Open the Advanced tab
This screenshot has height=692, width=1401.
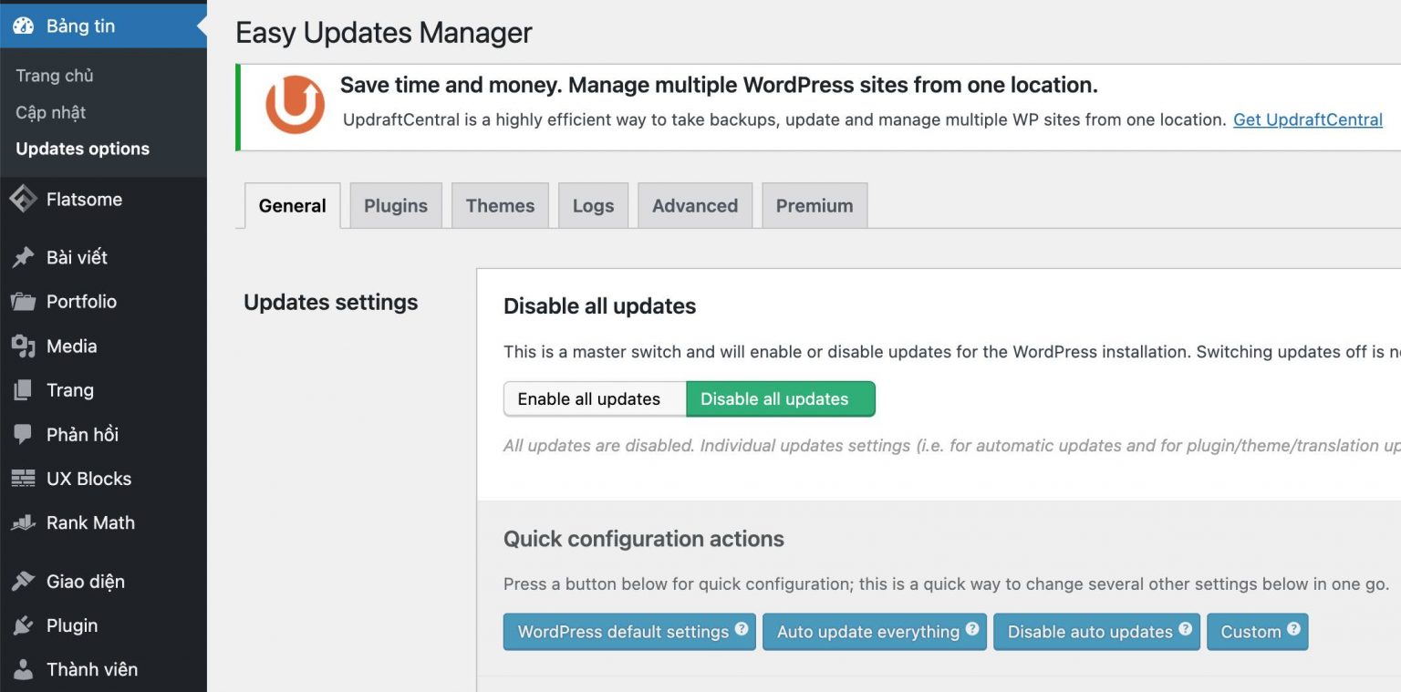695,206
